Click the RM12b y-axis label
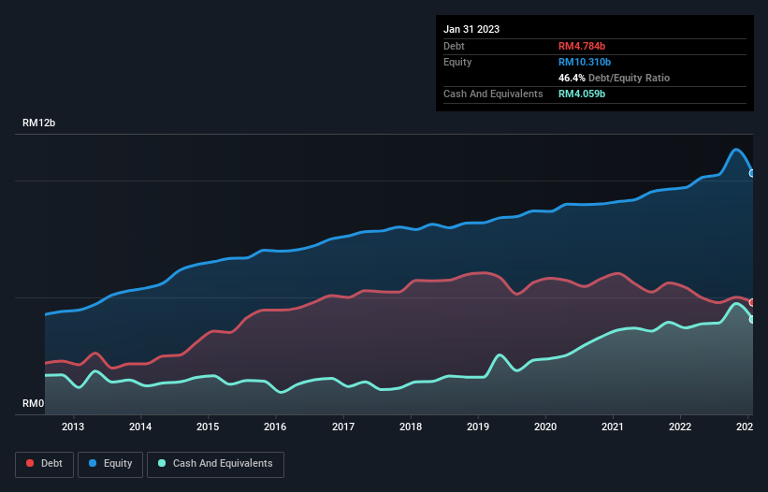 coord(38,123)
